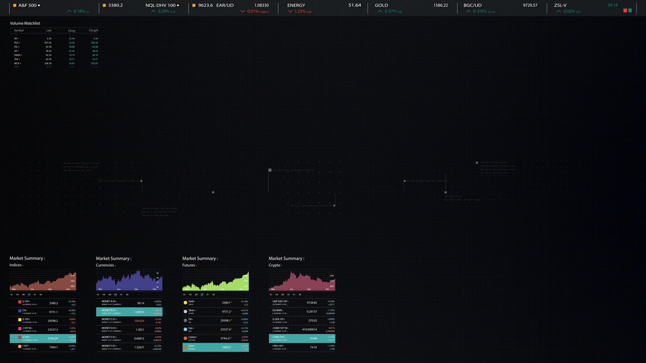Select 3M range on Currencies chart
The height and width of the screenshot is (363, 646).
pyautogui.click(x=110, y=295)
